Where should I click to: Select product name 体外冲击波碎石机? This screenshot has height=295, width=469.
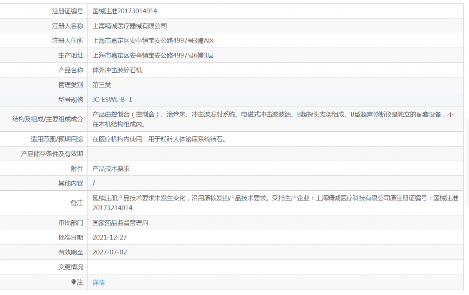[117, 70]
